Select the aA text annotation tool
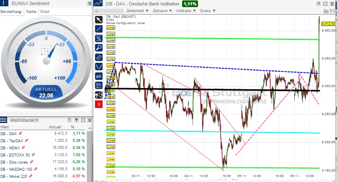The image size is (337, 182). click(x=99, y=76)
